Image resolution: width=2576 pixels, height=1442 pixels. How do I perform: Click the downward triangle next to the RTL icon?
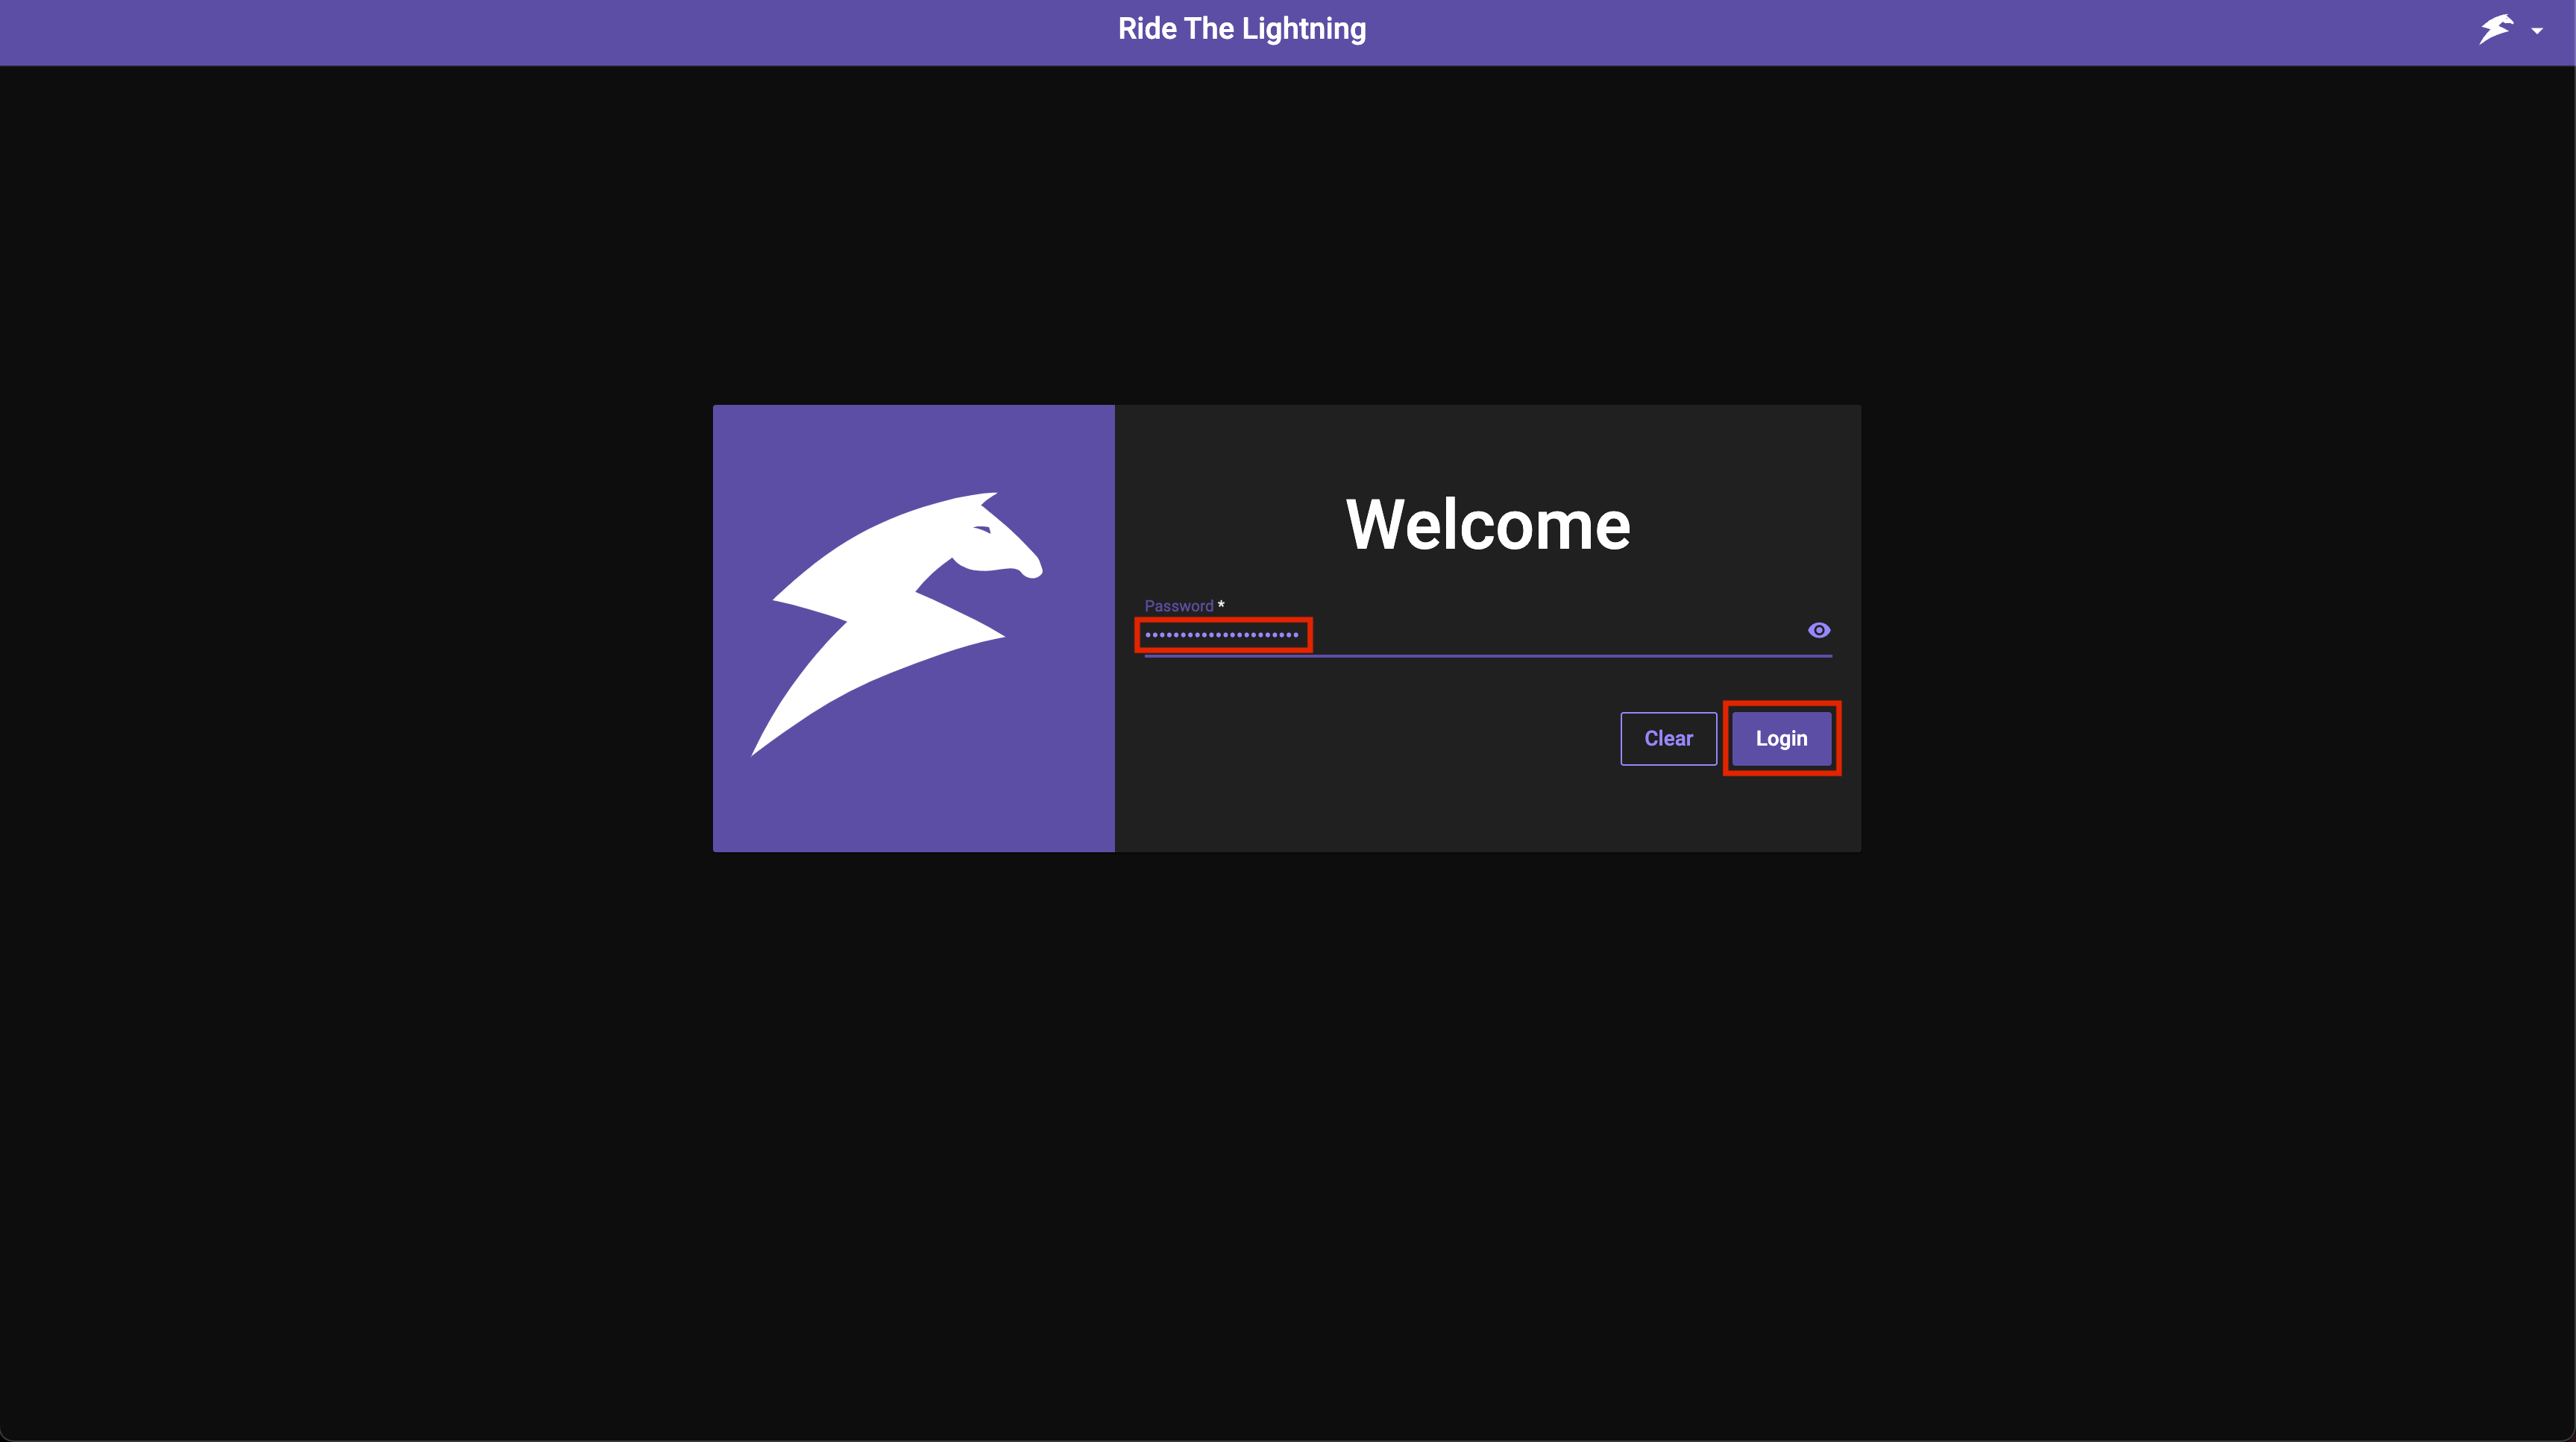(2537, 30)
